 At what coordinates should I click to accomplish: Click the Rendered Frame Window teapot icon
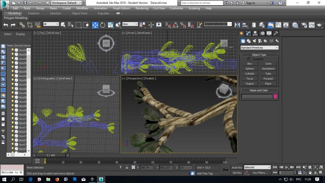(x=312, y=25)
